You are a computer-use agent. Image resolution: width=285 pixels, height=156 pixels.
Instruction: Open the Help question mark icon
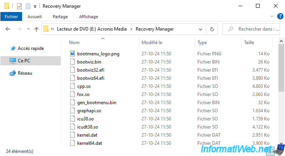280,16
